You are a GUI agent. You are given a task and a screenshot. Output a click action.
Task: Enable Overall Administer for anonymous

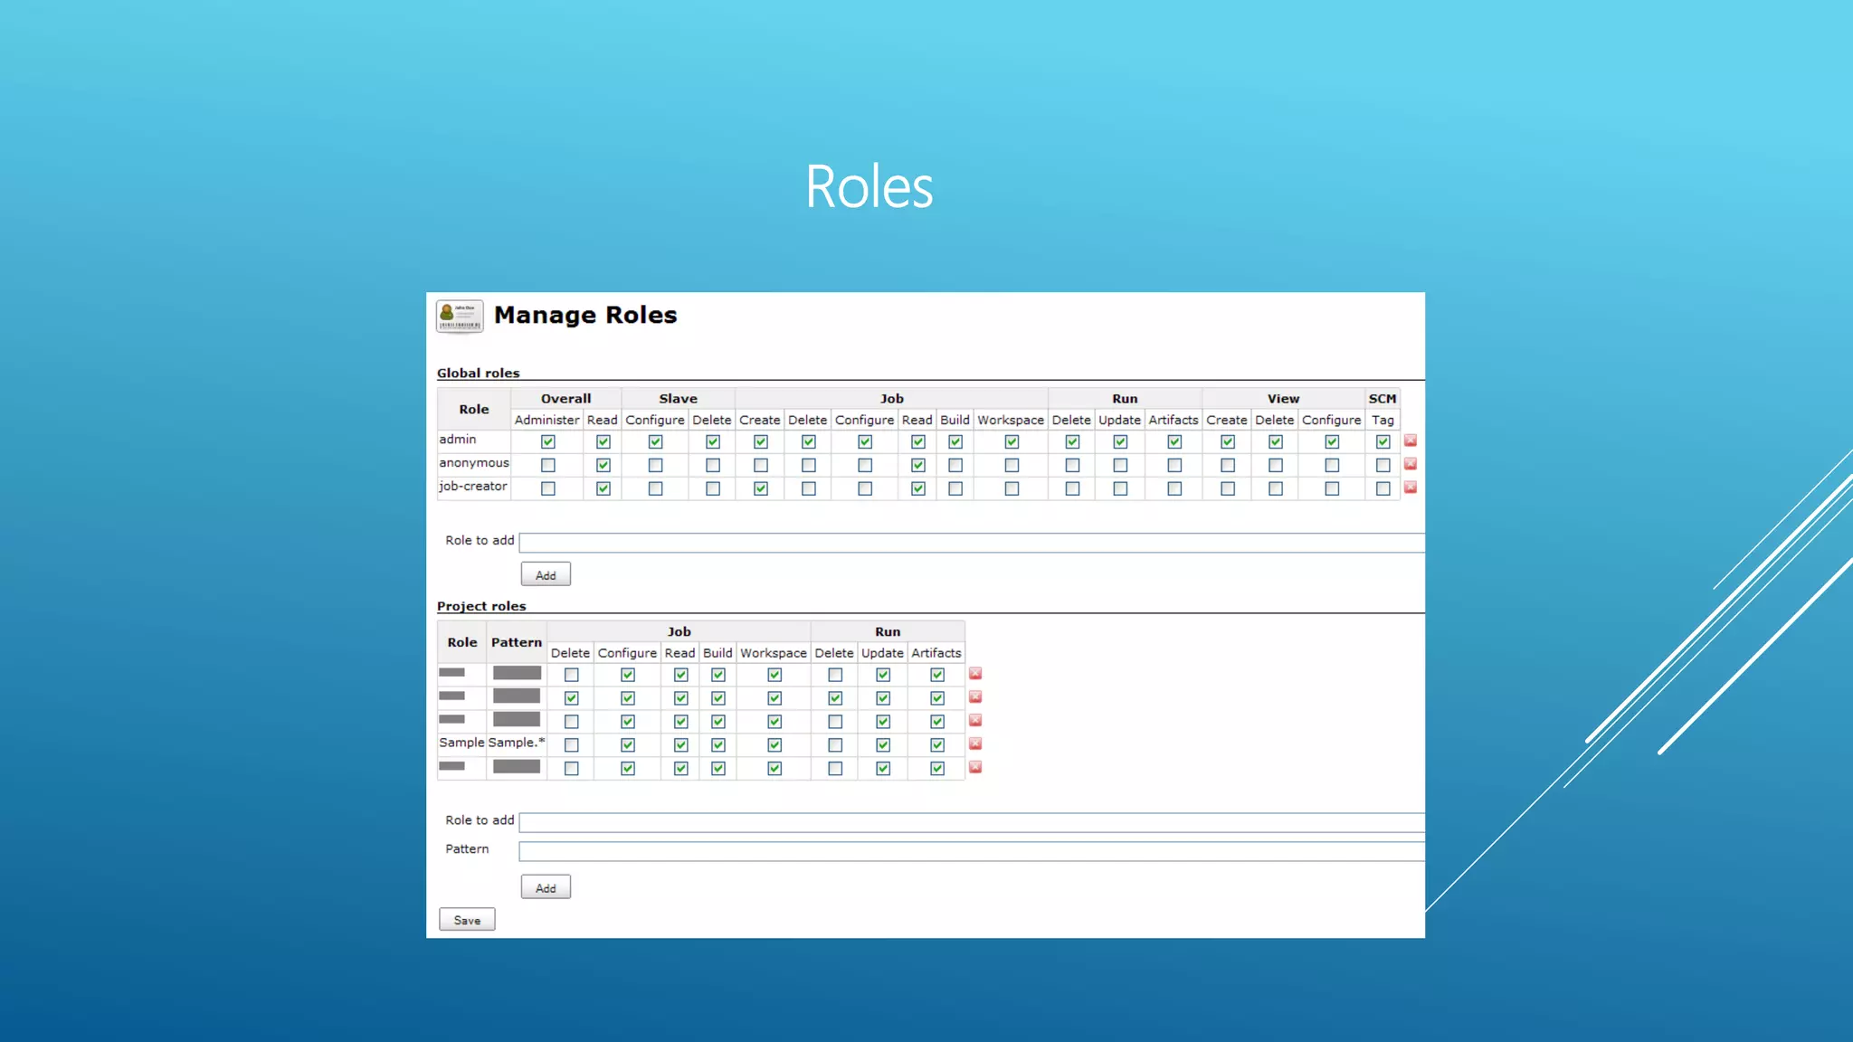(548, 465)
